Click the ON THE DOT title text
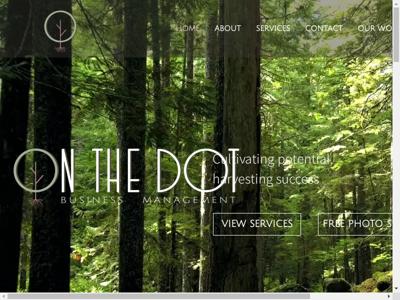Screen dimensions: 400x300 150,170
